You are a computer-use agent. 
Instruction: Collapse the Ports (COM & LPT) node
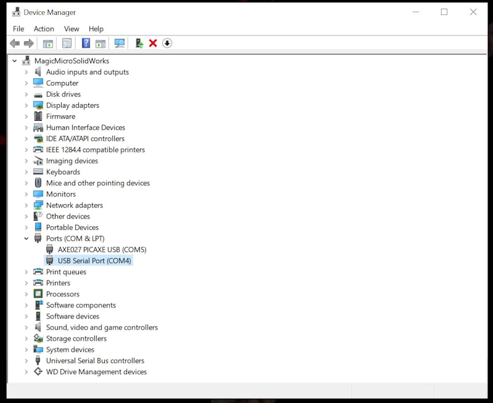26,238
